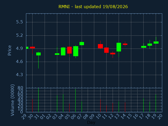Click the red volume bar on day 30

click(32, 106)
